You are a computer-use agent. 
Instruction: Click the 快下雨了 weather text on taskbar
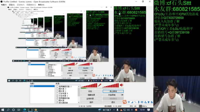point(107,110)
